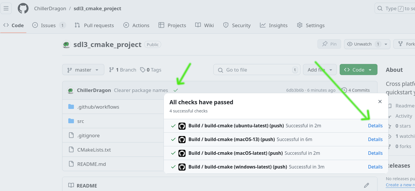Open commit hash 6db3b6b

point(295,90)
